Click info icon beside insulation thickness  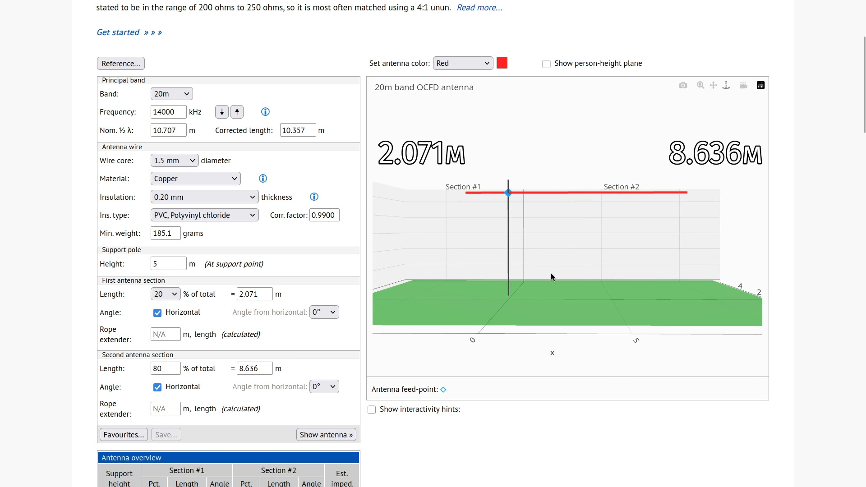[x=314, y=197]
